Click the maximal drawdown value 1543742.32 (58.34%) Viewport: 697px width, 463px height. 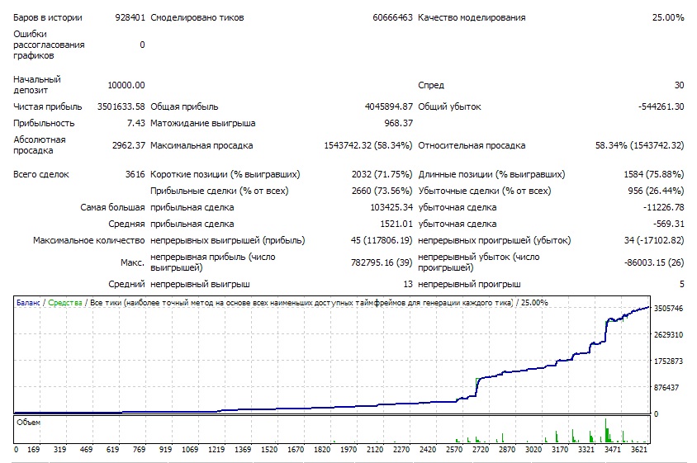(368, 145)
